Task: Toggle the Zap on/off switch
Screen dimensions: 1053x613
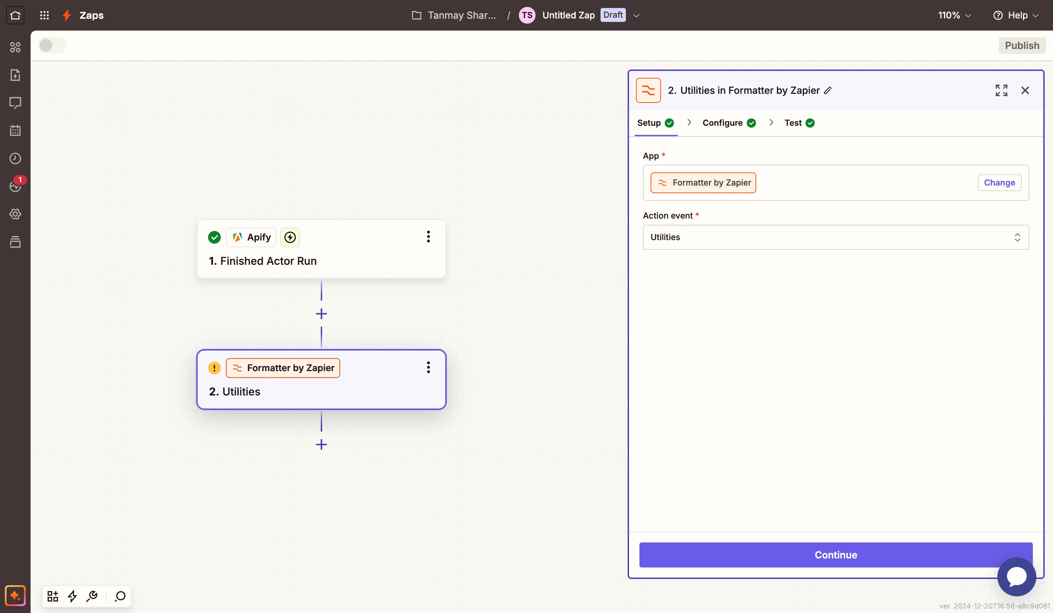Action: [52, 45]
